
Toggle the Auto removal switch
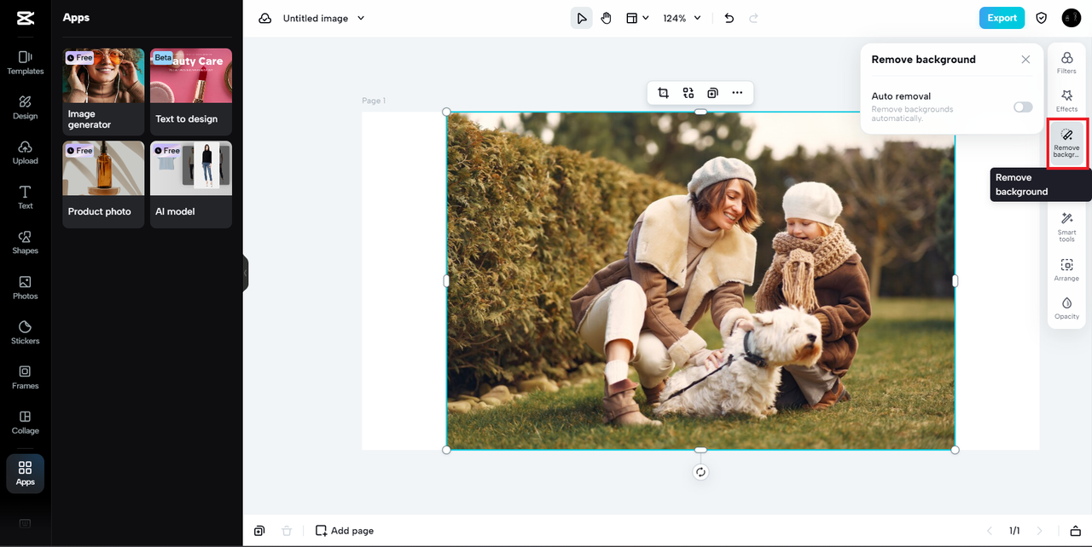coord(1023,107)
